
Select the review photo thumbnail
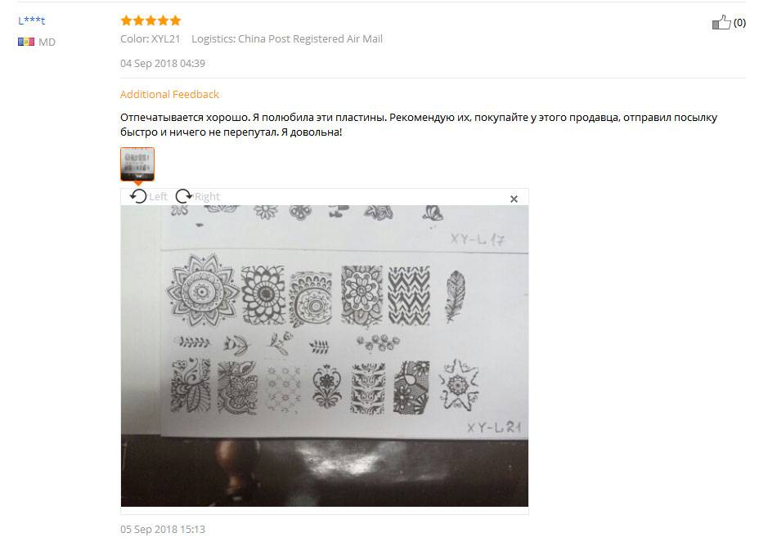[x=137, y=164]
